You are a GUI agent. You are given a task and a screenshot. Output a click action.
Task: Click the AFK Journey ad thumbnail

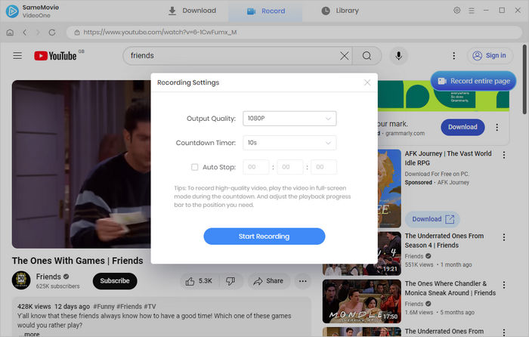click(389, 189)
